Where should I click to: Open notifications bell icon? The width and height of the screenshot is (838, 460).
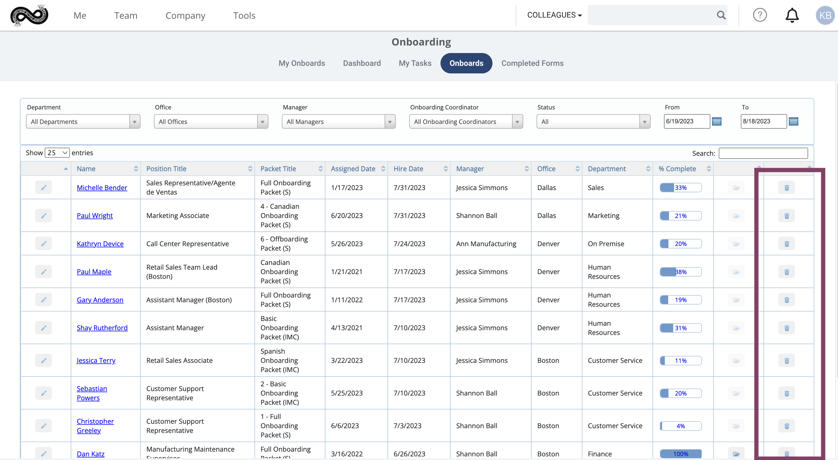point(792,15)
